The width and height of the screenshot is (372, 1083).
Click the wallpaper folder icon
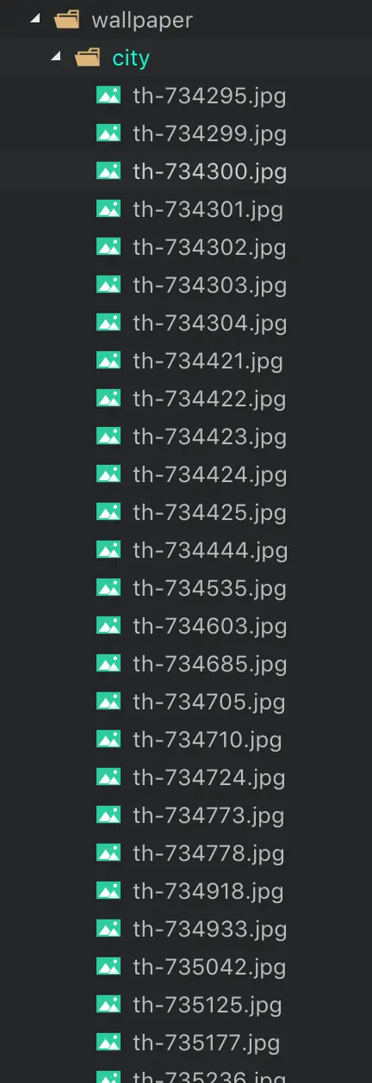click(66, 19)
